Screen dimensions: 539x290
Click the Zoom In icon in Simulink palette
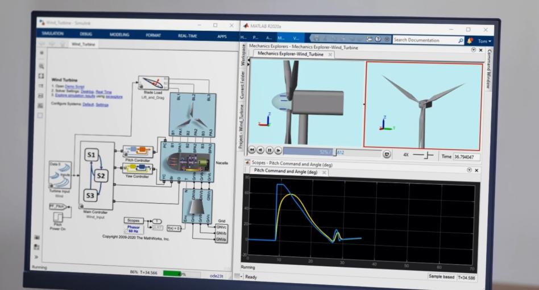coord(41,66)
